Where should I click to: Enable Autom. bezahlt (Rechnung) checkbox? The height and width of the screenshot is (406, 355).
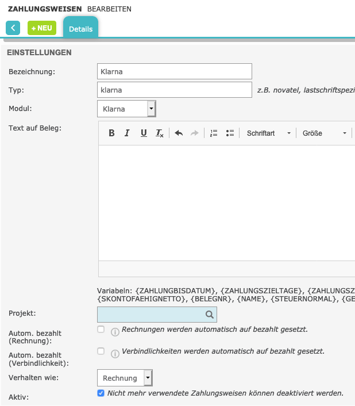point(101,330)
